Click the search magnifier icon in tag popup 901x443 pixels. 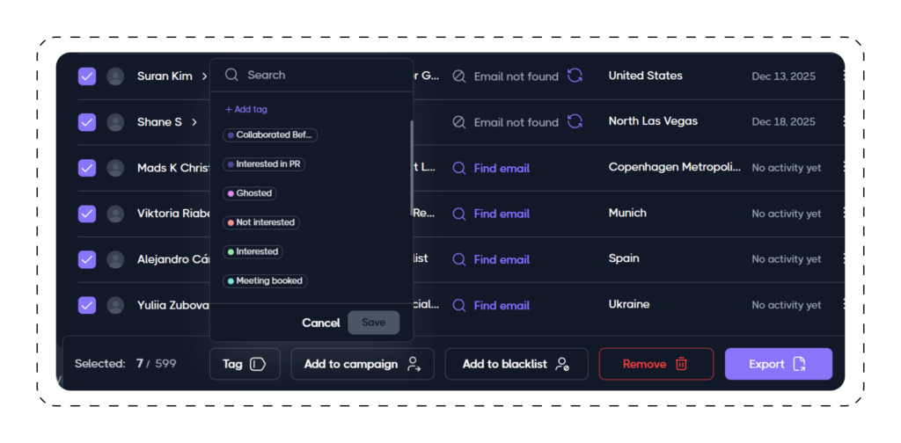click(231, 75)
